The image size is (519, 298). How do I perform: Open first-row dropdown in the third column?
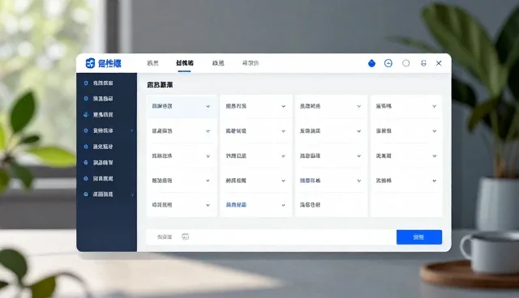click(331, 106)
